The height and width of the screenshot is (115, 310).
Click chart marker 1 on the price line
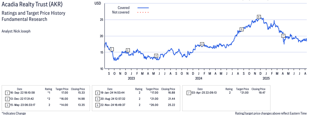(112, 49)
